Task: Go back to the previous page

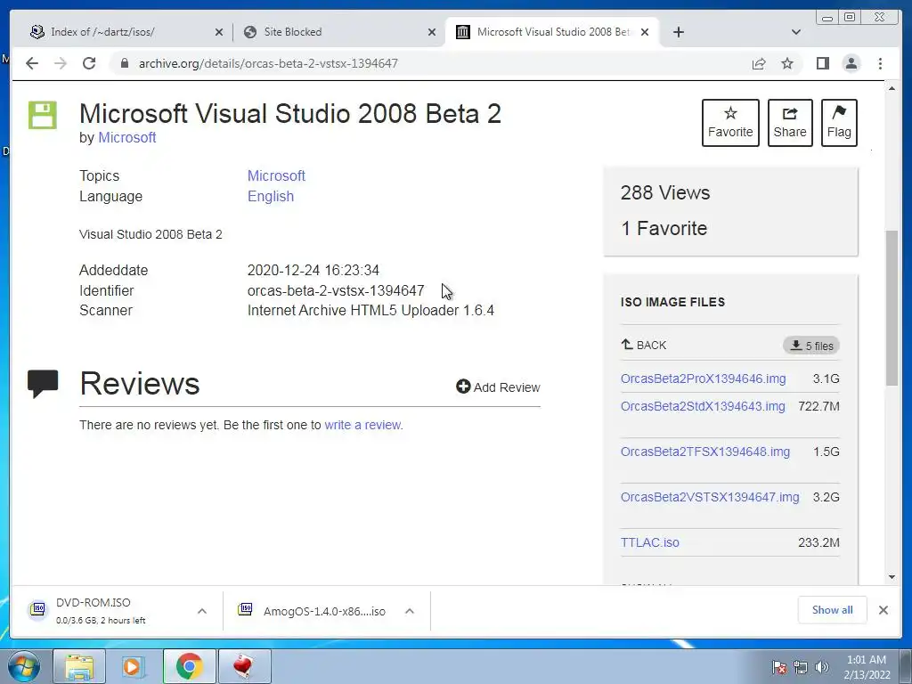Action: [32, 63]
